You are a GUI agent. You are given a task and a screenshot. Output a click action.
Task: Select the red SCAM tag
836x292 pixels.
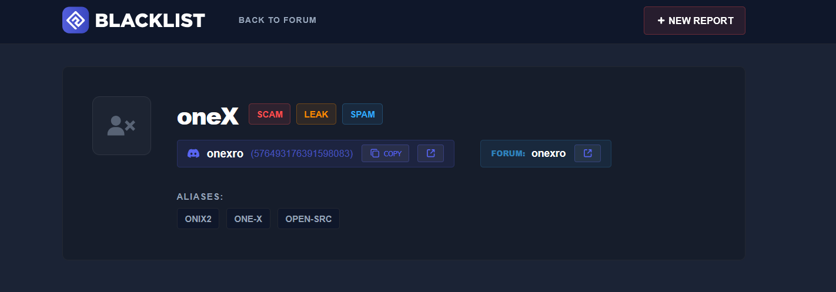click(270, 114)
